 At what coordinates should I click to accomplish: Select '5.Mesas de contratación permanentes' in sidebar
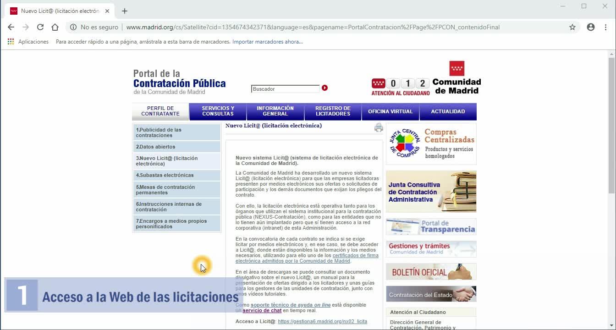[x=177, y=190]
